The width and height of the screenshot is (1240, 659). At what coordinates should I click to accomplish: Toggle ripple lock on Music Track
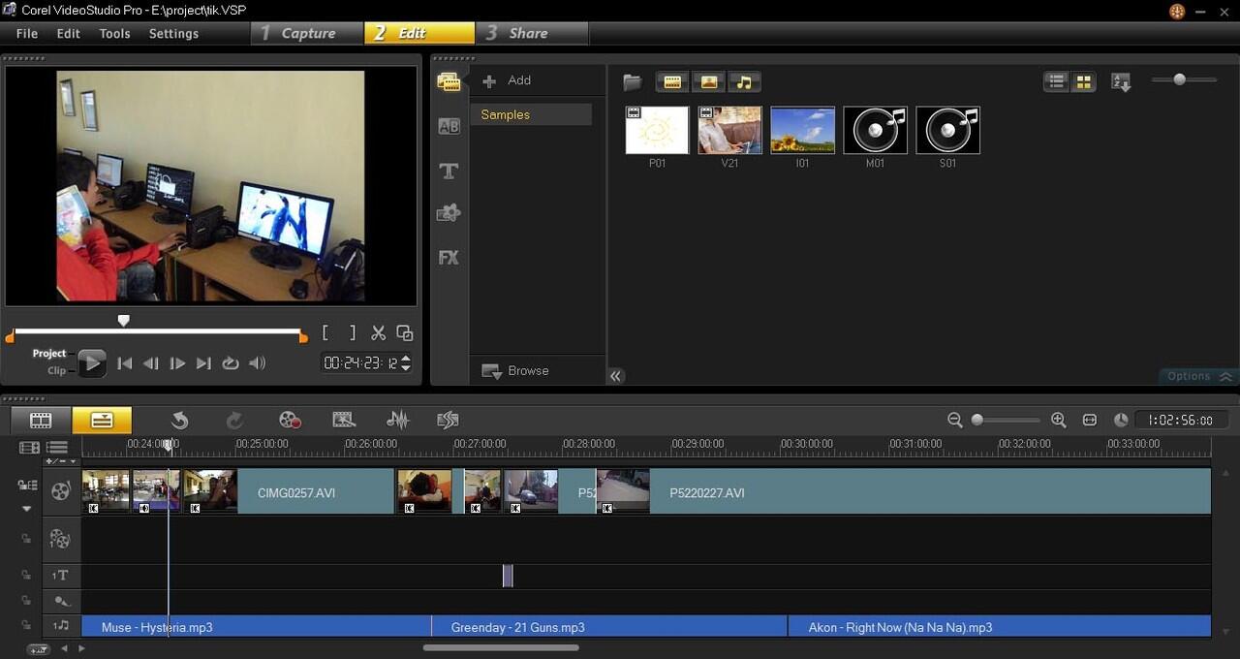pos(27,626)
